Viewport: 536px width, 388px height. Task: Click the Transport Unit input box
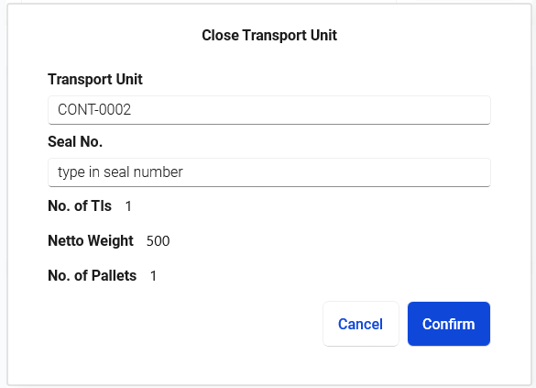[269, 110]
